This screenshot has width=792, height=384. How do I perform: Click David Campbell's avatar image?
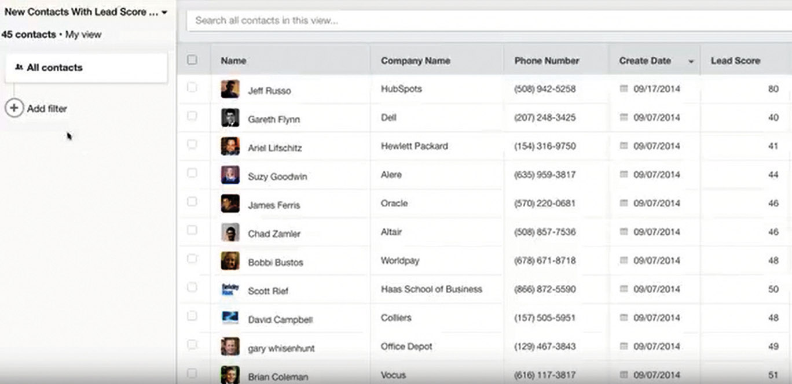coord(230,318)
